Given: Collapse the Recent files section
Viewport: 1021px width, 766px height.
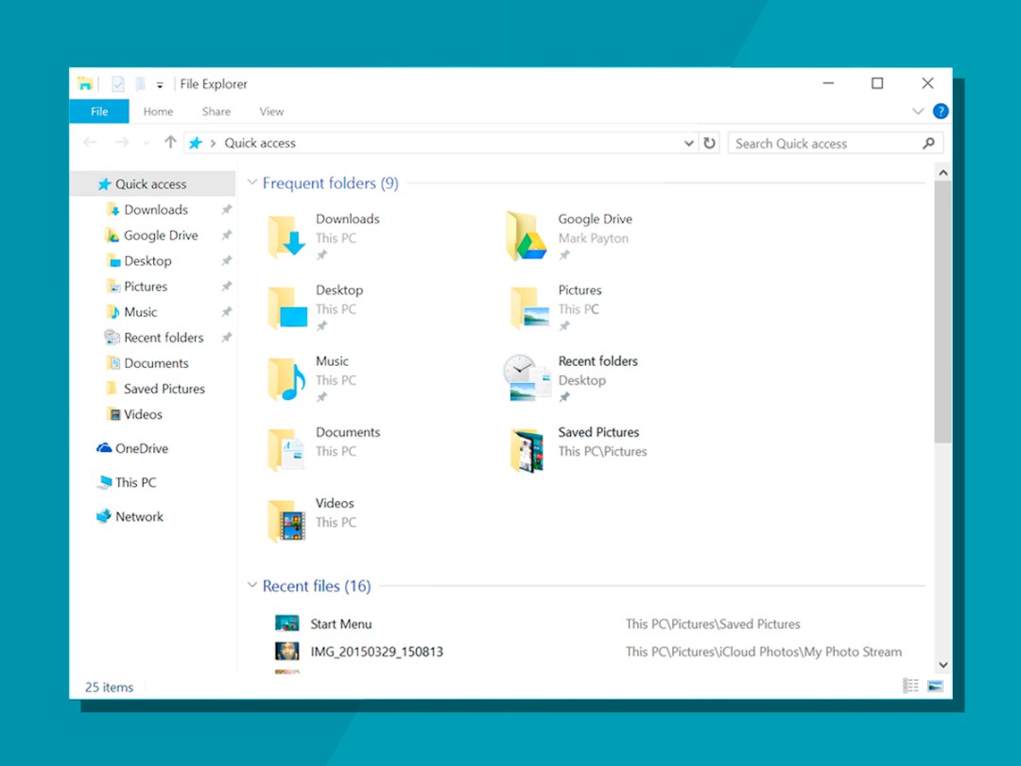Looking at the screenshot, I should pyautogui.click(x=252, y=585).
